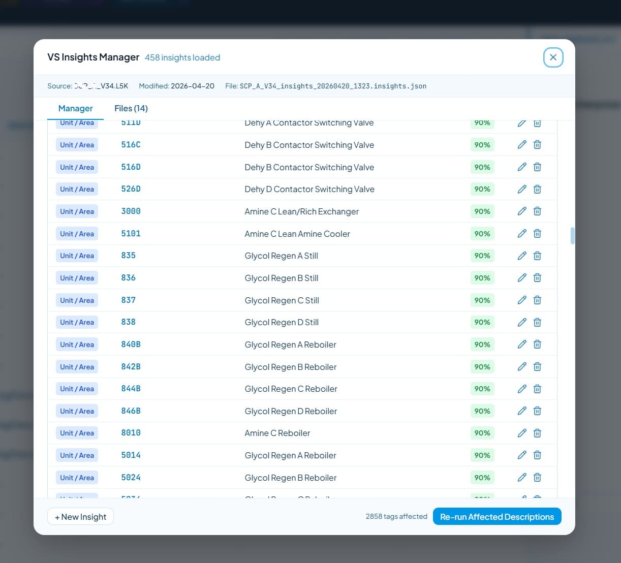Delete the 526D insight
Image resolution: width=621 pixels, height=563 pixels.
tap(537, 189)
